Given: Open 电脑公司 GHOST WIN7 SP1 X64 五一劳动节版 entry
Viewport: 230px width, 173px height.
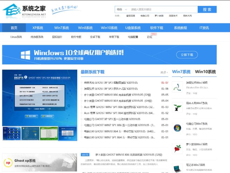Looking at the screenshot, I should (119, 138).
